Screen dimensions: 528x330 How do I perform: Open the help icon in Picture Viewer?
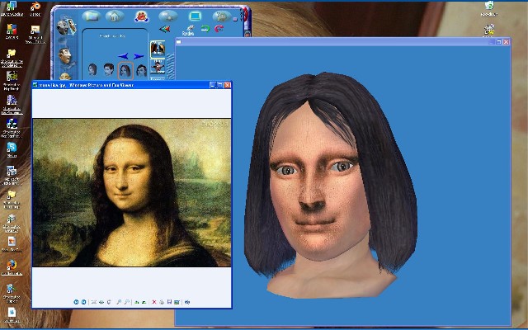(187, 302)
